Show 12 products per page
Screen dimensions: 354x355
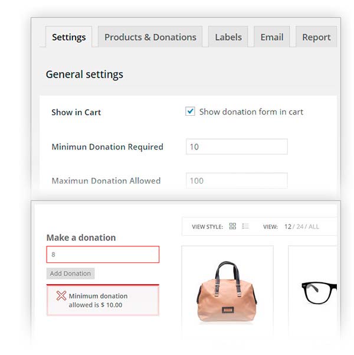tap(288, 226)
